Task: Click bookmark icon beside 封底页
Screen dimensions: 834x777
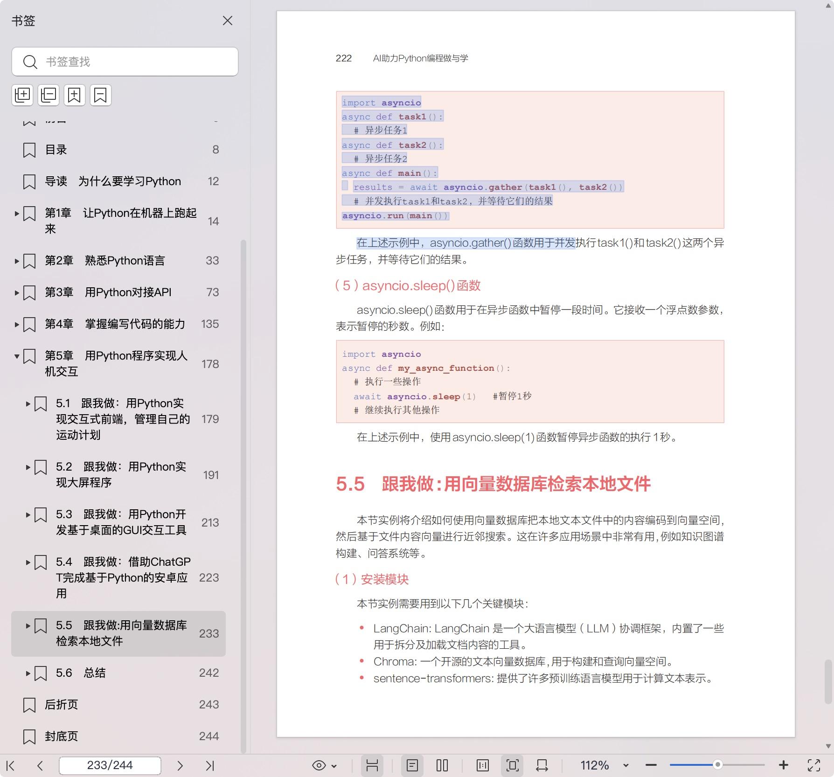Action: (x=29, y=737)
